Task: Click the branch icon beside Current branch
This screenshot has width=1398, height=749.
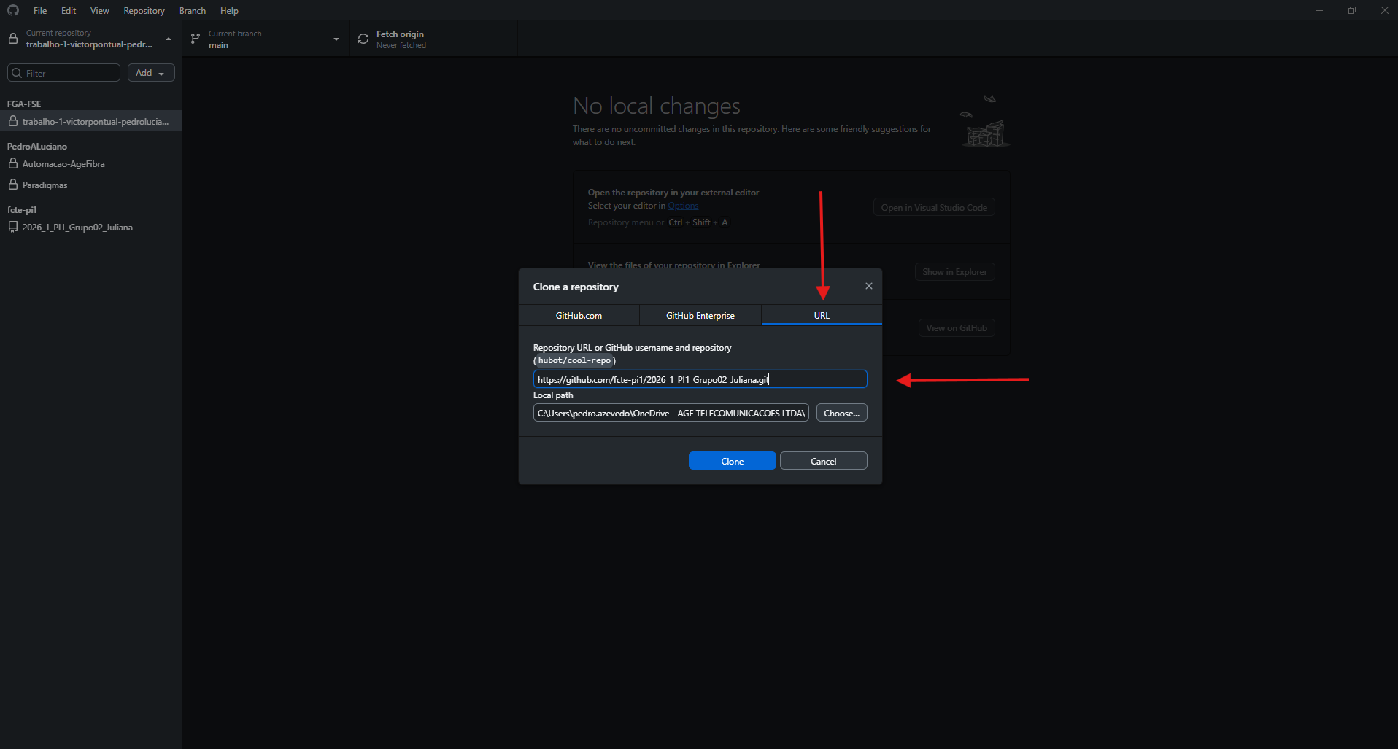Action: point(196,39)
